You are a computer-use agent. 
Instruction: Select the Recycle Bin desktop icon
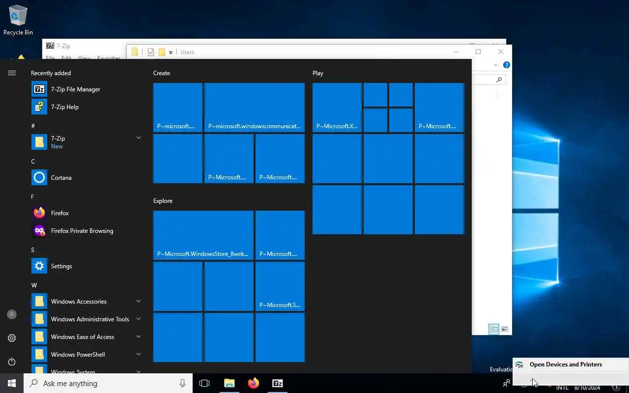18,20
